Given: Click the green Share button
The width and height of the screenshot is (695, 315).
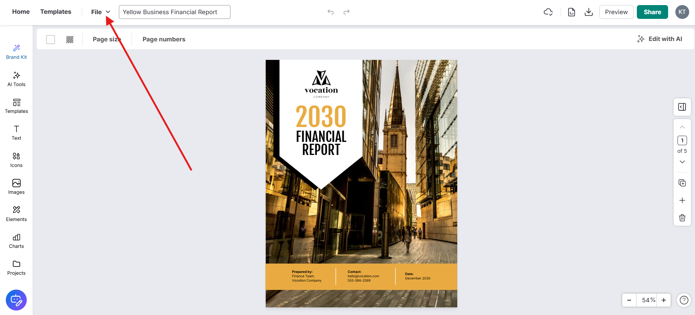Looking at the screenshot, I should [652, 12].
